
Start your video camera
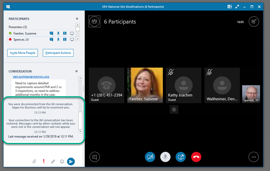coord(150,157)
